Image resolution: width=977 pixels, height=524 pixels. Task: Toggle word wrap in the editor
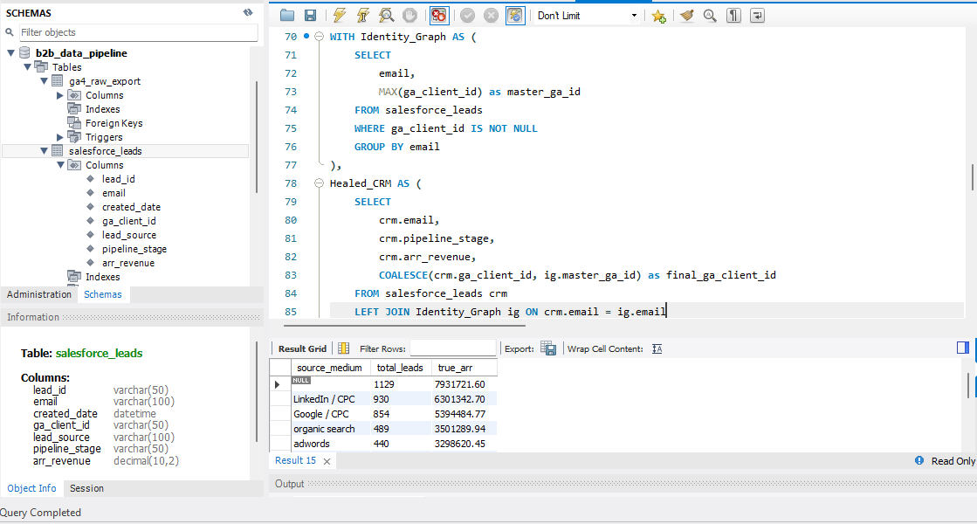[x=757, y=16]
